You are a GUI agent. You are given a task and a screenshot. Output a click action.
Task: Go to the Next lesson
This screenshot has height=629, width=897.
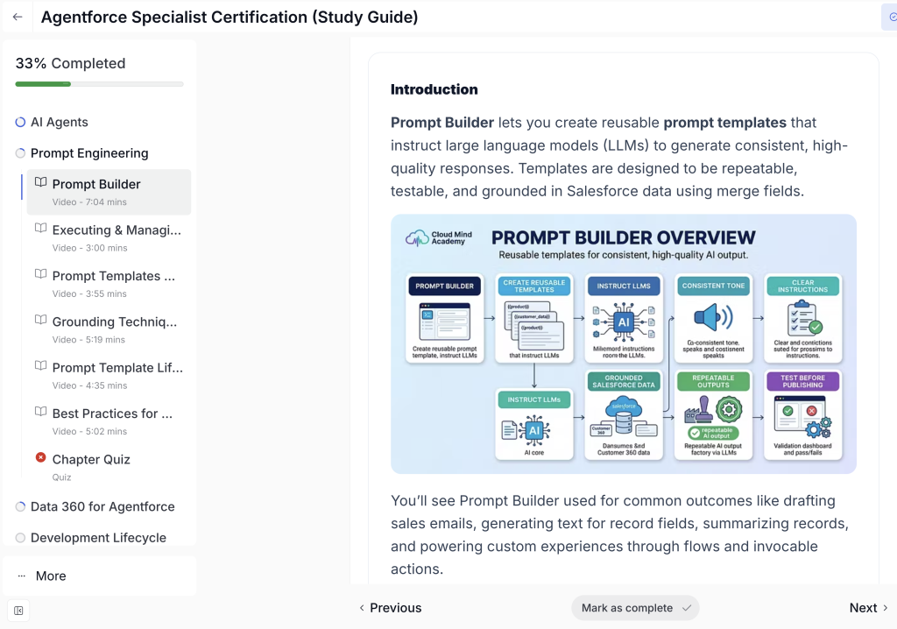coord(868,608)
